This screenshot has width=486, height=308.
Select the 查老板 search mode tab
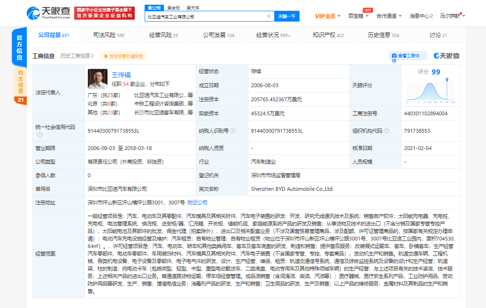(174, 8)
